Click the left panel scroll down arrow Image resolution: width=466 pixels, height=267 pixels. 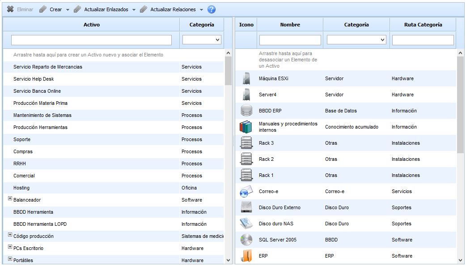(229, 260)
